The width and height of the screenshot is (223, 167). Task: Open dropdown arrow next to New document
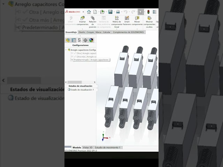click(x=99, y=12)
